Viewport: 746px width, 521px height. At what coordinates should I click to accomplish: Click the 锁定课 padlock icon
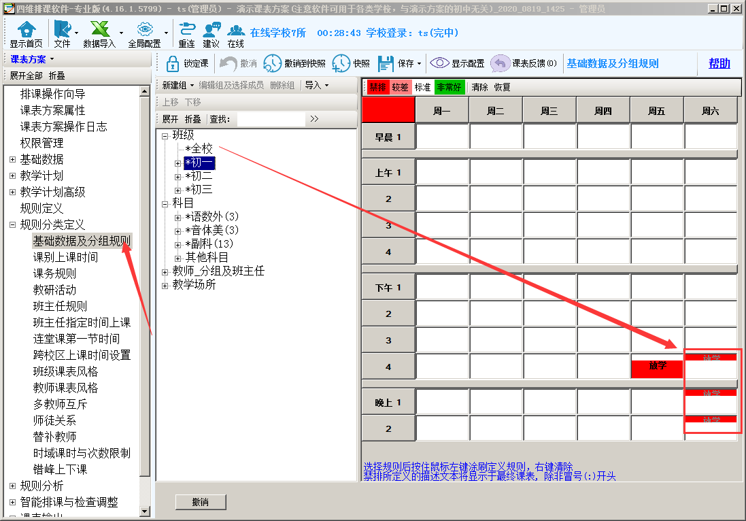173,63
